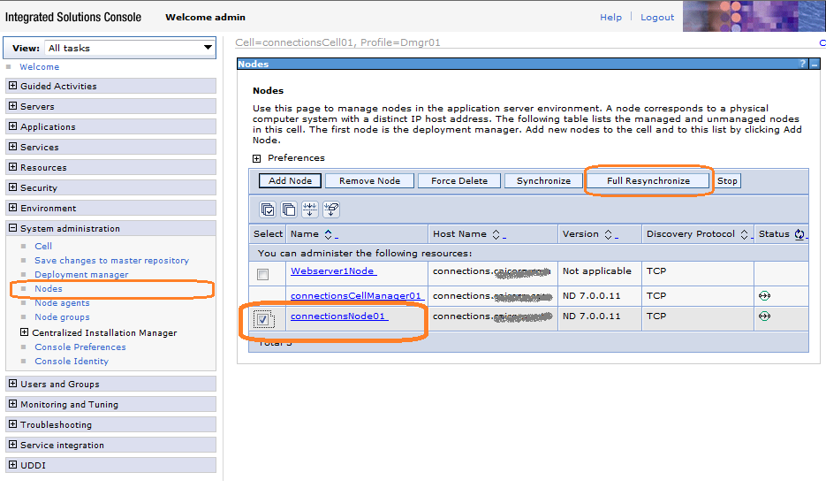
Task: Select Nodes in the navigation tree
Action: (49, 289)
